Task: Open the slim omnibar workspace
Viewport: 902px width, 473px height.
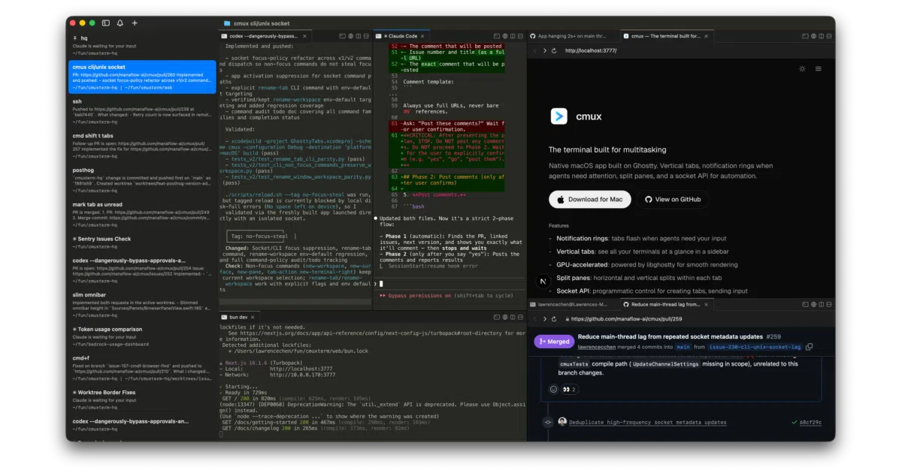Action: [x=142, y=306]
